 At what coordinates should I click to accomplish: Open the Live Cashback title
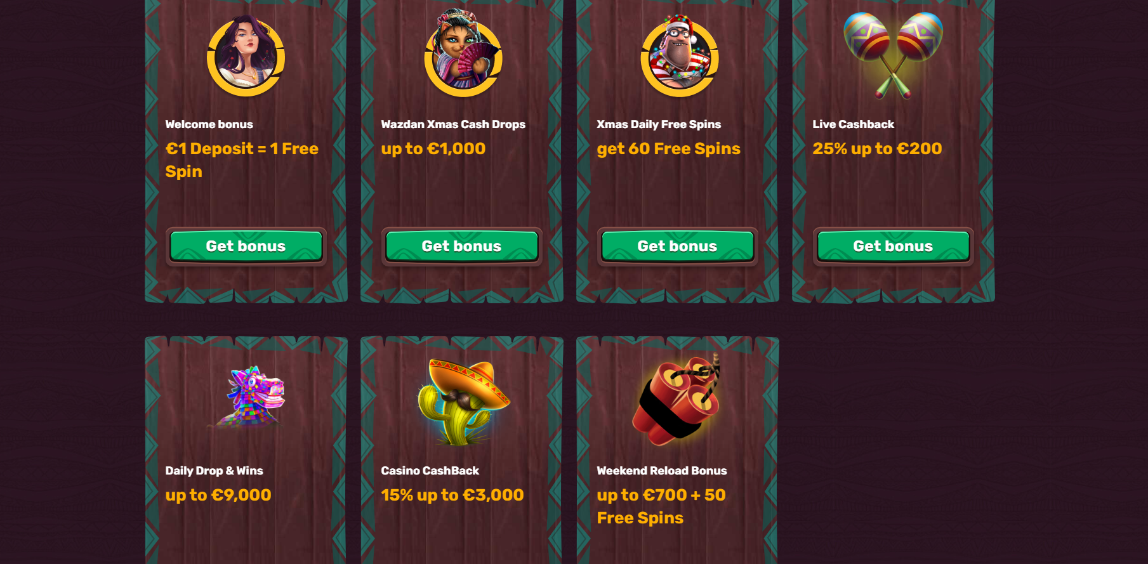point(853,124)
